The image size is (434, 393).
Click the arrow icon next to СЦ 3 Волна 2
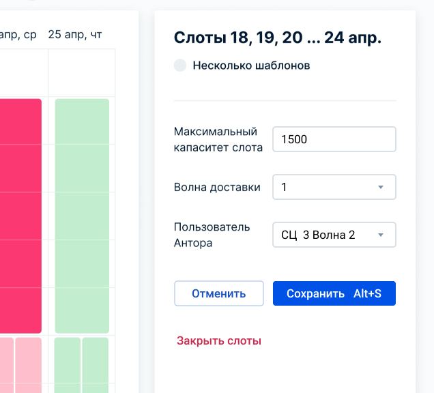(x=381, y=235)
